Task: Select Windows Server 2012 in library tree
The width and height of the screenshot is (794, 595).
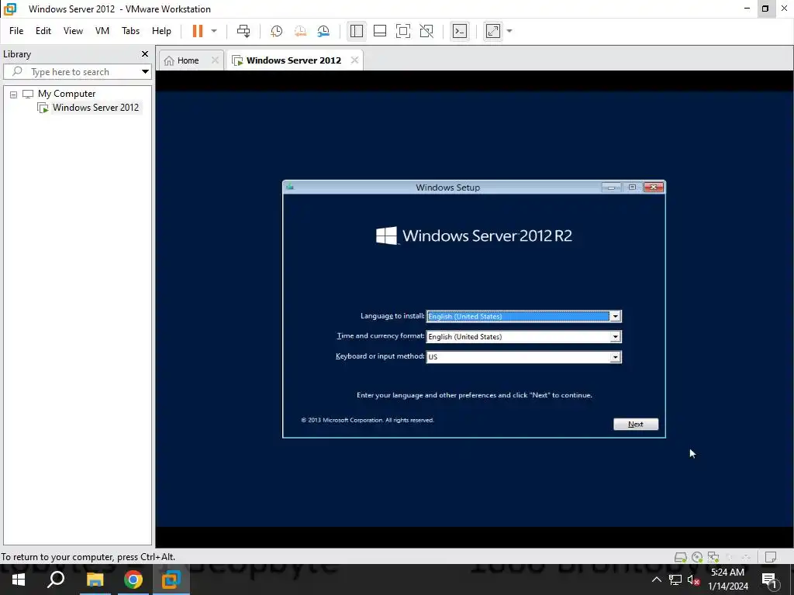Action: [95, 107]
